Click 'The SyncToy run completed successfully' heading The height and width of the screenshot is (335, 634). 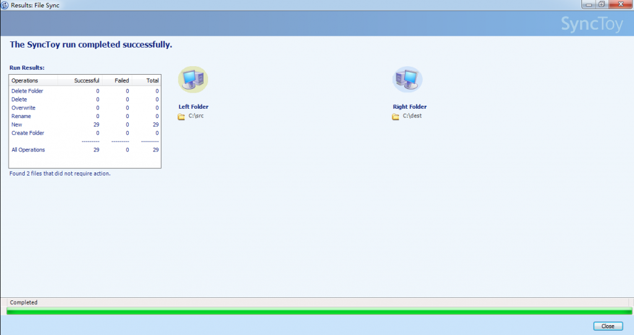91,45
